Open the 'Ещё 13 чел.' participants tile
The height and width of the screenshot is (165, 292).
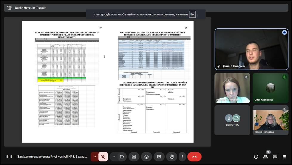pos(232,120)
